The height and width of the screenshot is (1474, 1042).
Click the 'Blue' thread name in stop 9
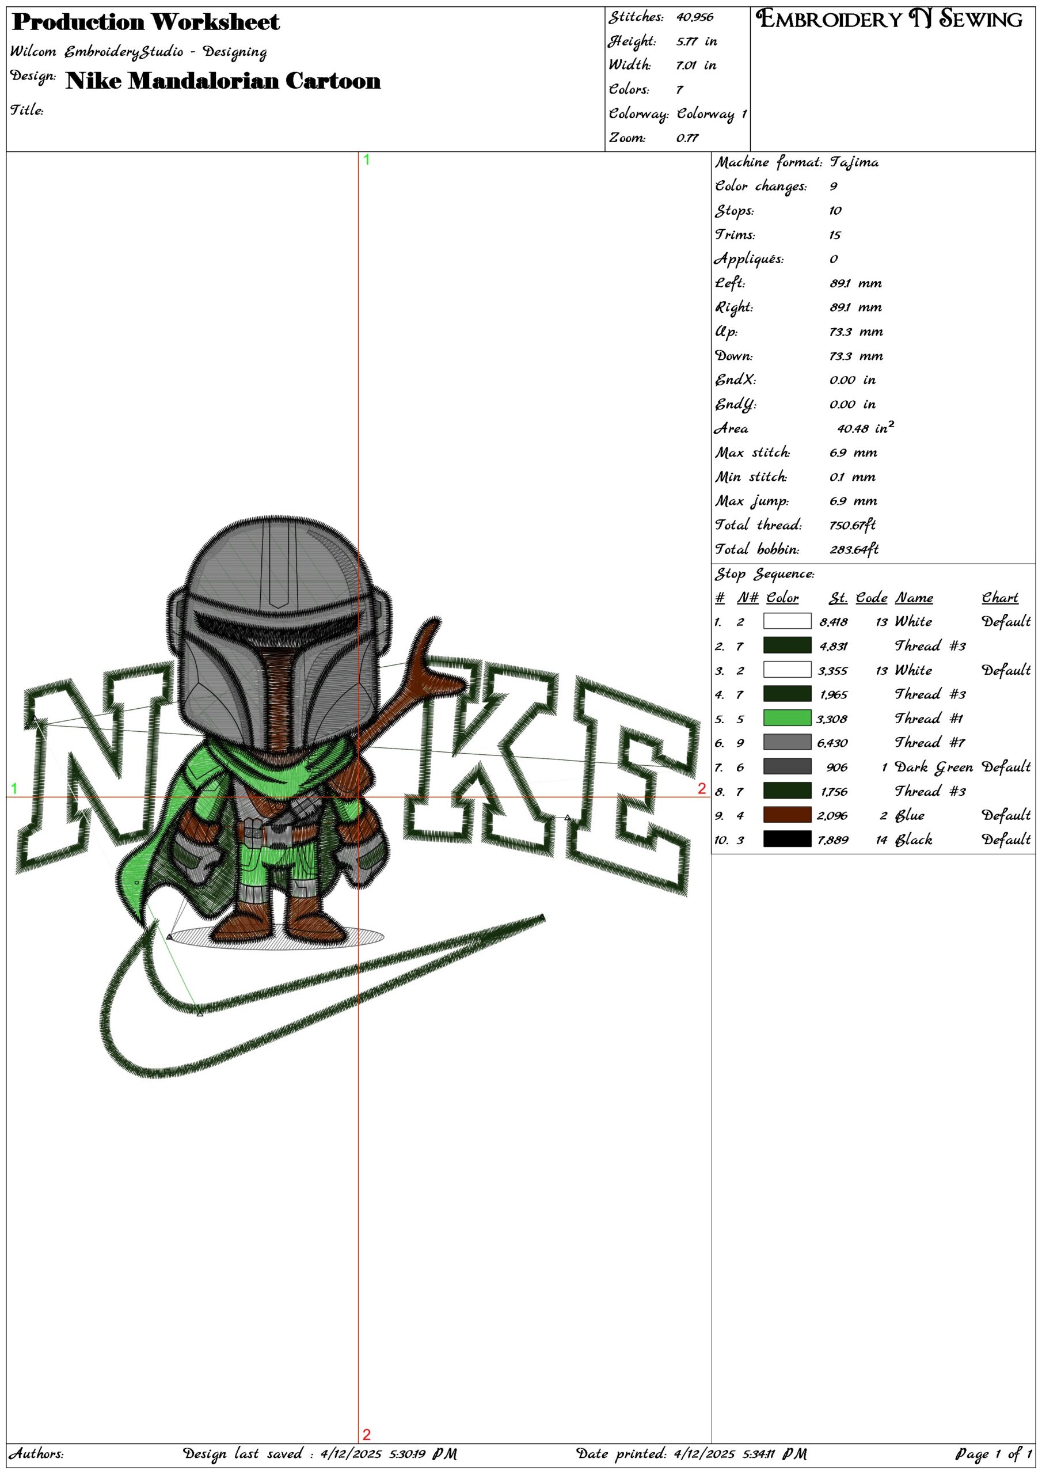(909, 815)
